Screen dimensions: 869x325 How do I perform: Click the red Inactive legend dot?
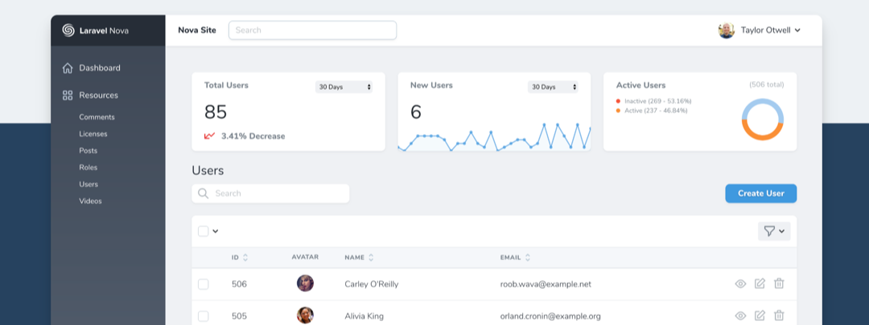pyautogui.click(x=618, y=101)
